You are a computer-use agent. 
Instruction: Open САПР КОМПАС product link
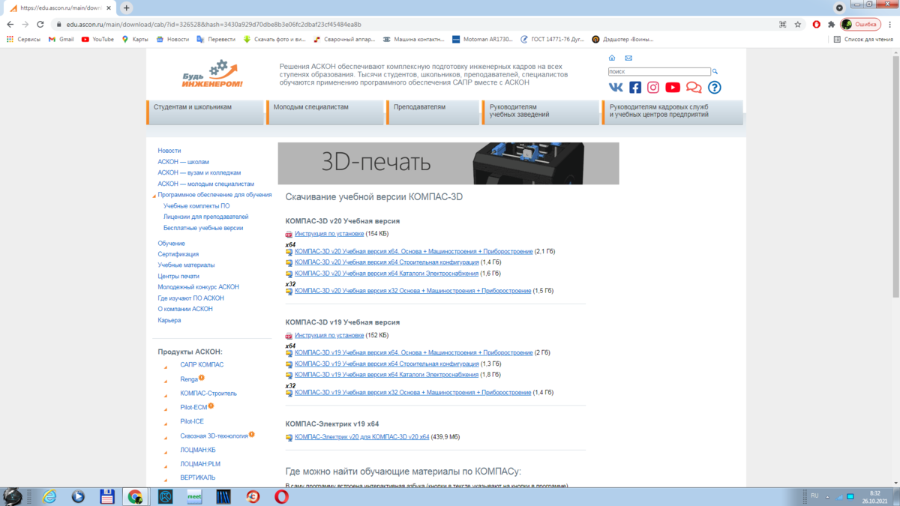[x=202, y=364]
